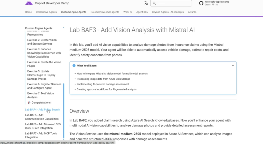The height and width of the screenshot is (144, 263).
Task: Click the info icon beside What You'll Learn
Action: coord(74,66)
